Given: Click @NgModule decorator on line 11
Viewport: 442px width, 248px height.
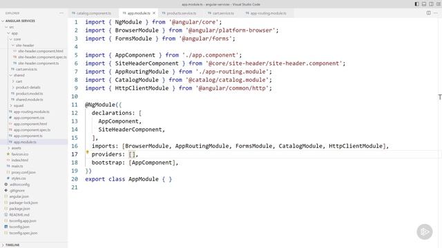Looking at the screenshot, I should point(100,105).
